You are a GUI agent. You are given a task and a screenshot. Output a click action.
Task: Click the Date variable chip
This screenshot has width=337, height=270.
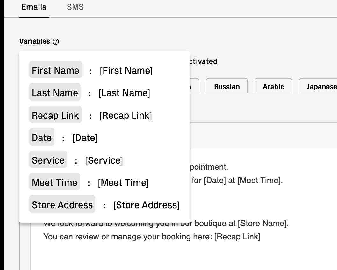pos(42,138)
